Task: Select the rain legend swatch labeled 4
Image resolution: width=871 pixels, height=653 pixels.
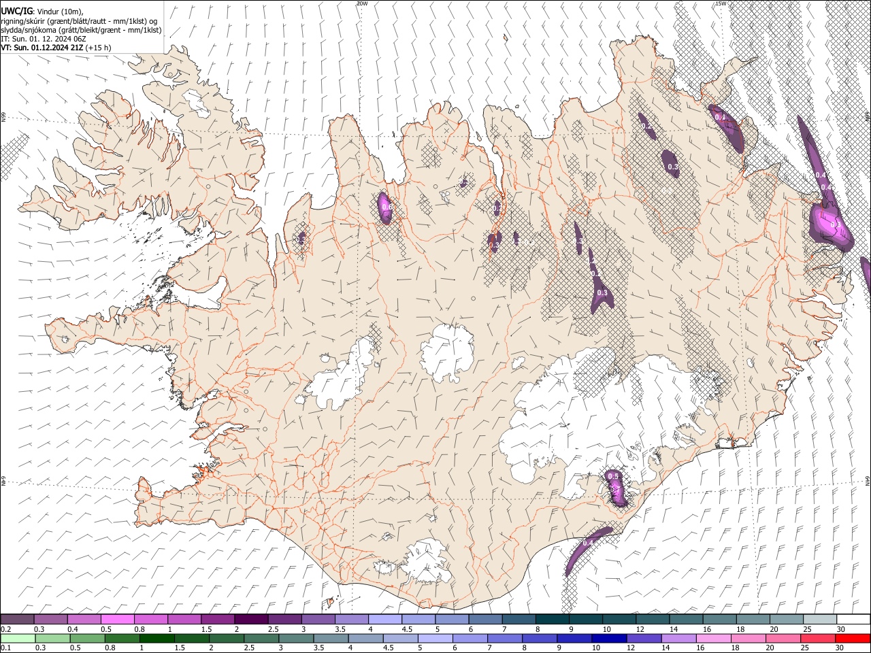Action: pyautogui.click(x=366, y=638)
